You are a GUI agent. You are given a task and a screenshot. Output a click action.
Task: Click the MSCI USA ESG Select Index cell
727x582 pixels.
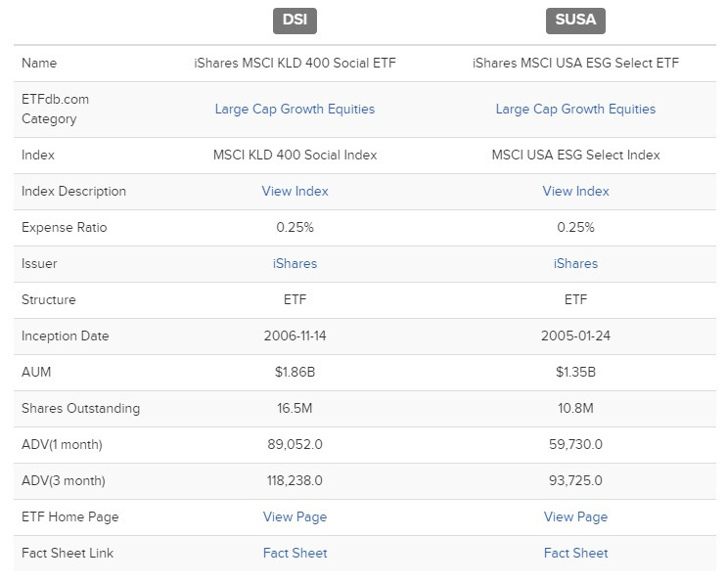click(x=575, y=155)
